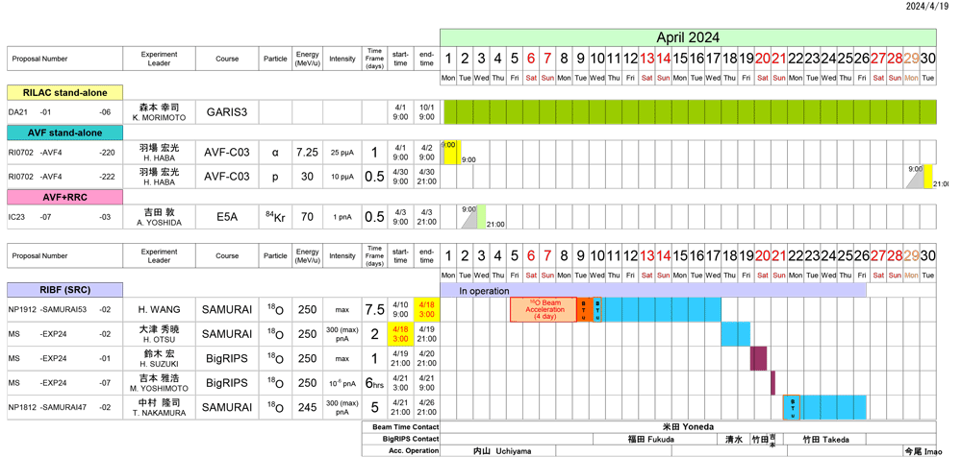Click the 70 MeV/u energy value
Image resolution: width=962 pixels, height=457 pixels.
click(307, 216)
